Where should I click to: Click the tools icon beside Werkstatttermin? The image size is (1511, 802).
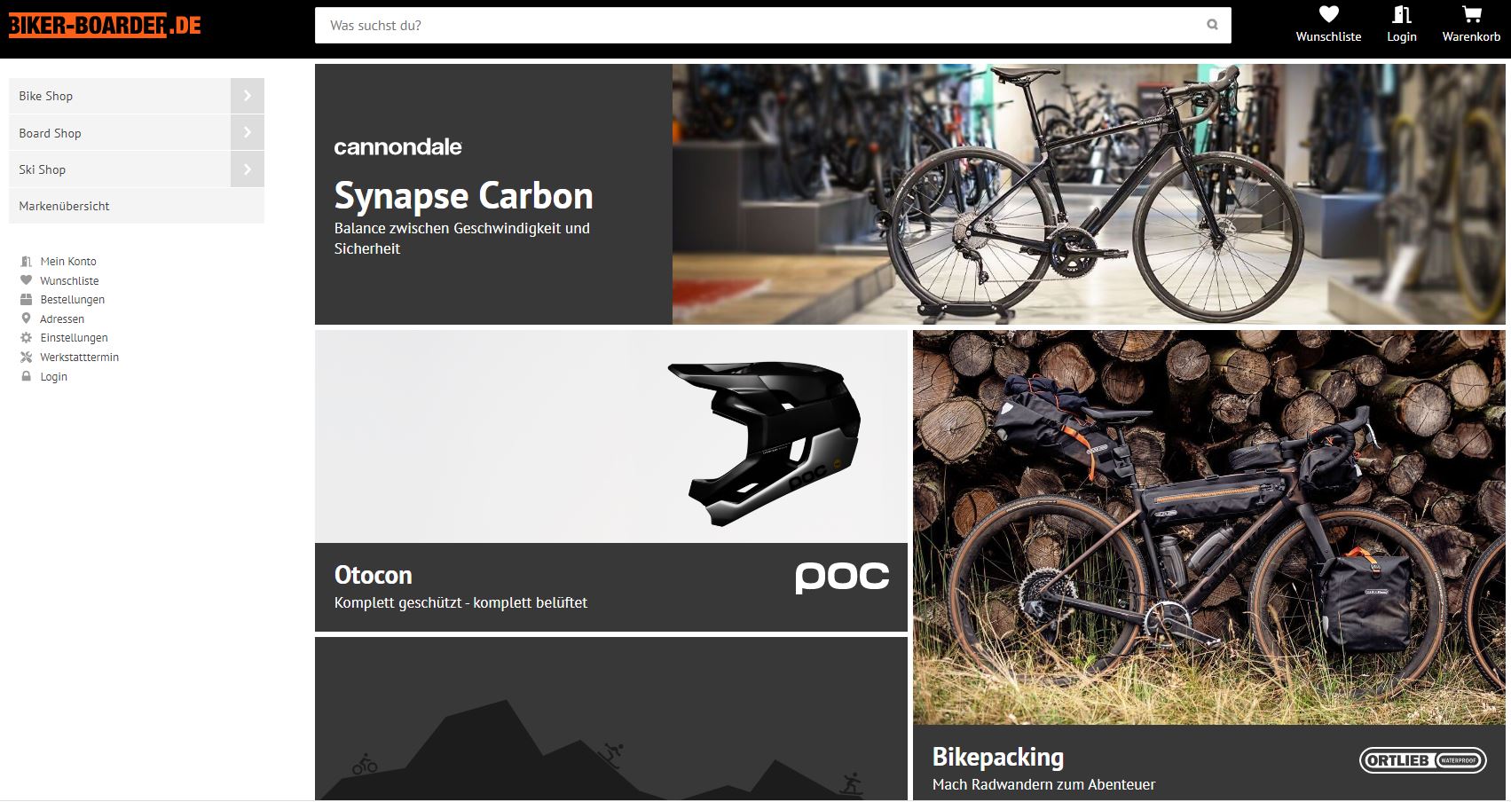tap(26, 358)
